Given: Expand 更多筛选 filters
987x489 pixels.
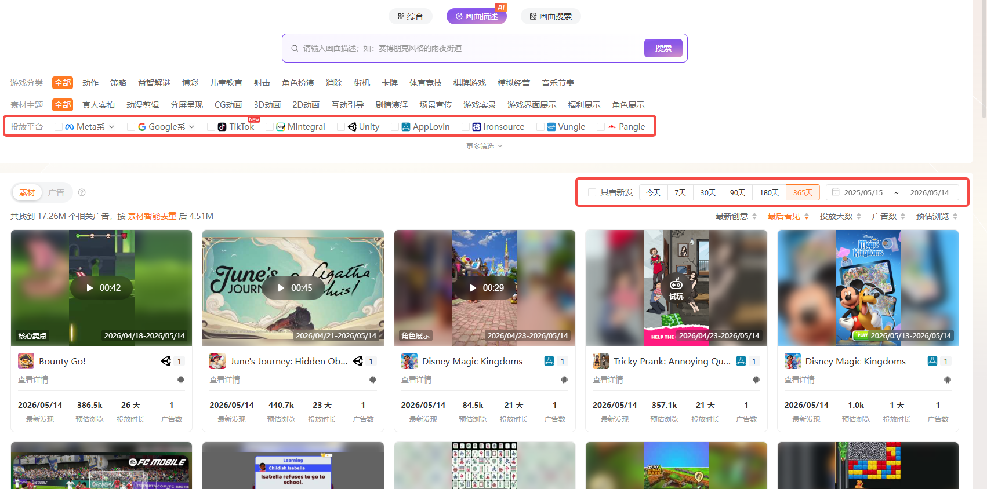Looking at the screenshot, I should tap(484, 147).
